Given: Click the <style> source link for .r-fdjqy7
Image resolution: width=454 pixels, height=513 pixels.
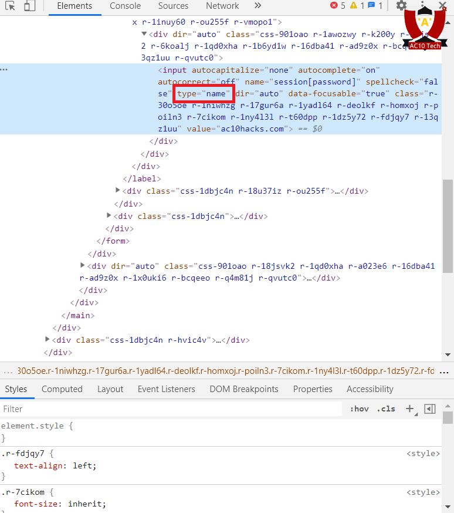Looking at the screenshot, I should [423, 454].
